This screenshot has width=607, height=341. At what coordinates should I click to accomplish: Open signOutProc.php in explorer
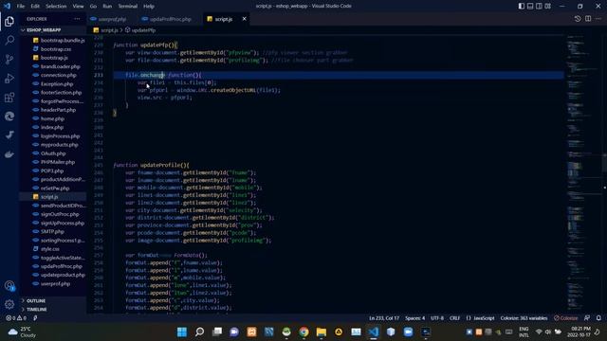60,214
